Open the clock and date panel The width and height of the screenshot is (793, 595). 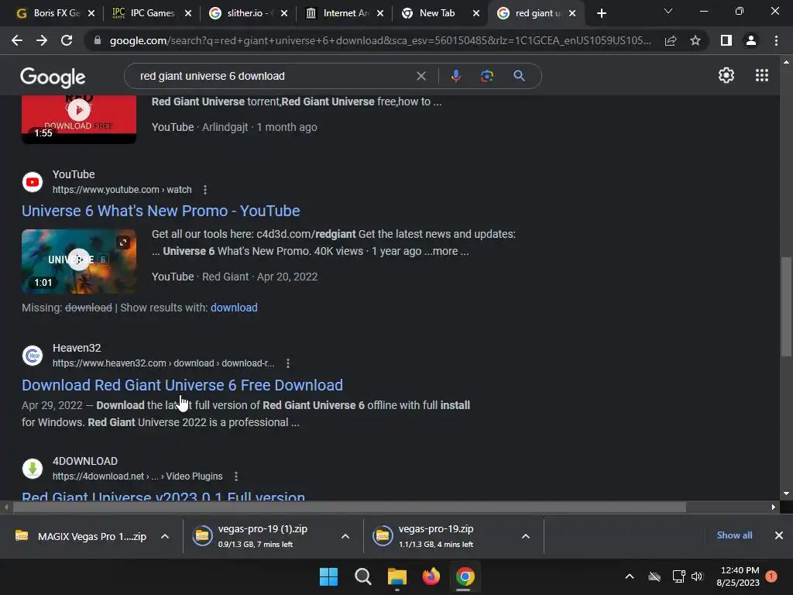[738, 576]
